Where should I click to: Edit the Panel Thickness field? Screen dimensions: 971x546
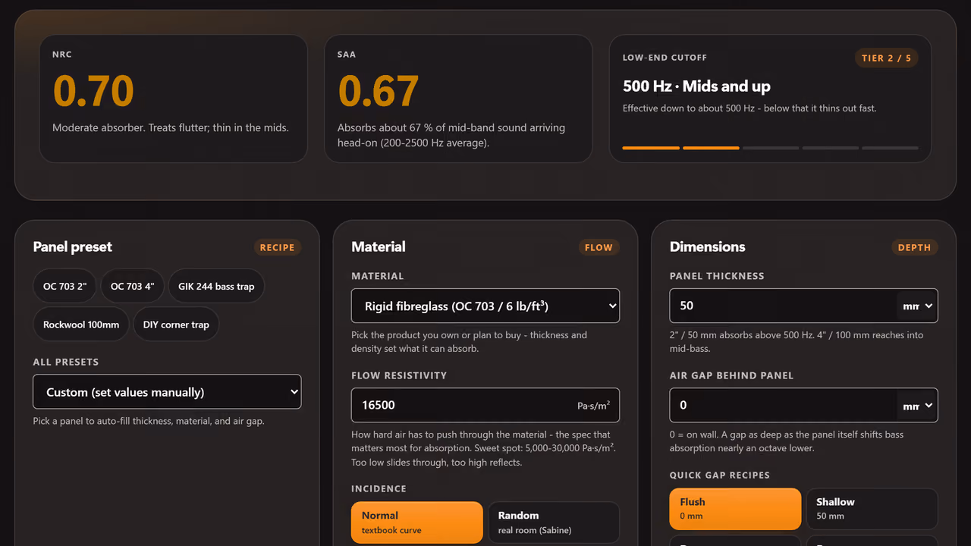click(784, 306)
